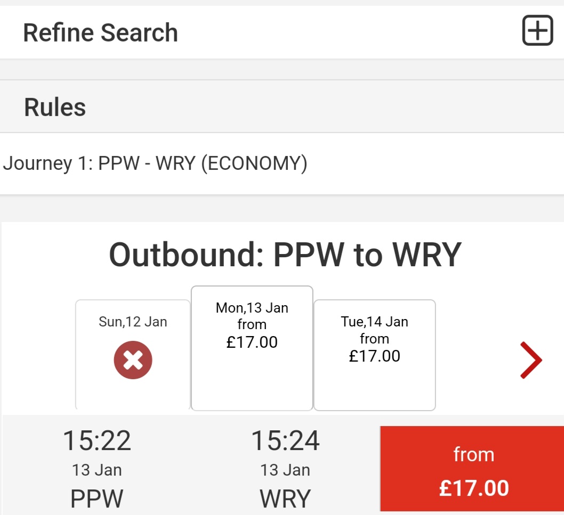The height and width of the screenshot is (515, 564).
Task: Expand Refine Search with plus icon
Action: (x=537, y=30)
